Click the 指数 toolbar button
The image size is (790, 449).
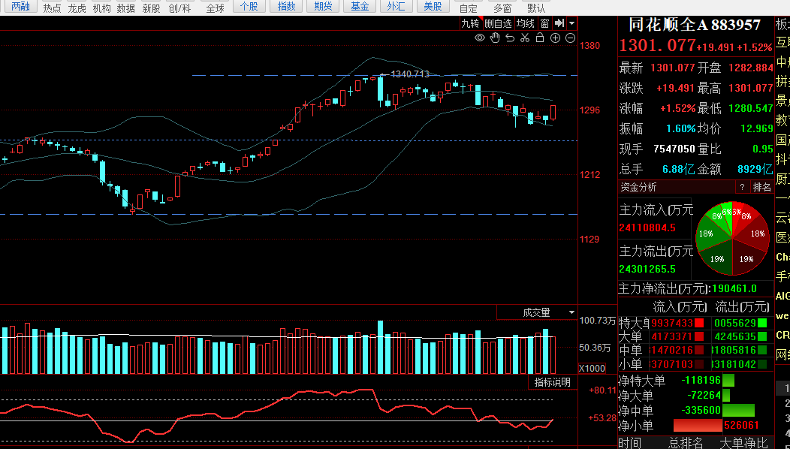coord(287,6)
